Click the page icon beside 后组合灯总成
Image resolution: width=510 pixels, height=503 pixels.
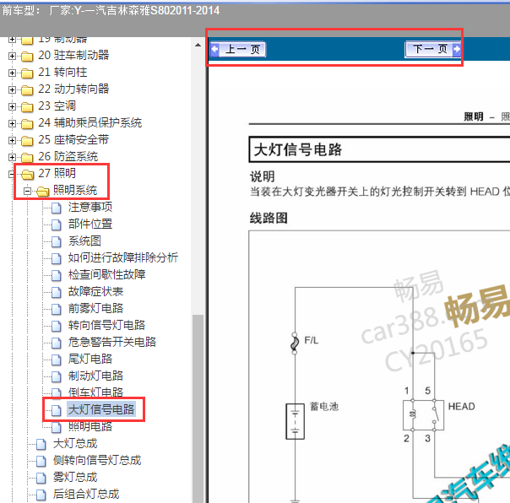point(41,495)
